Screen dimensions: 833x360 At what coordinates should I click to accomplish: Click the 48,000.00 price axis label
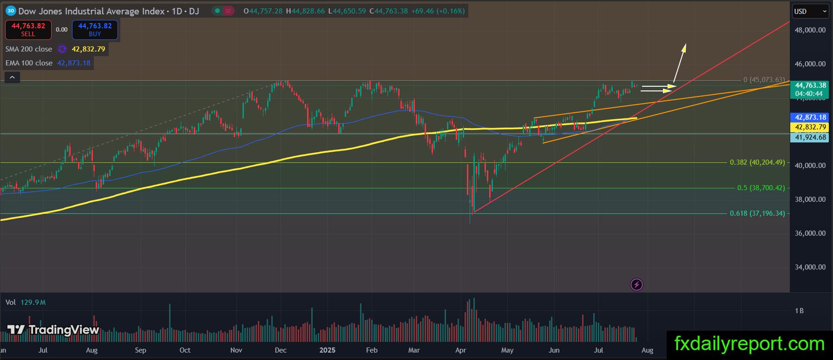(x=810, y=30)
